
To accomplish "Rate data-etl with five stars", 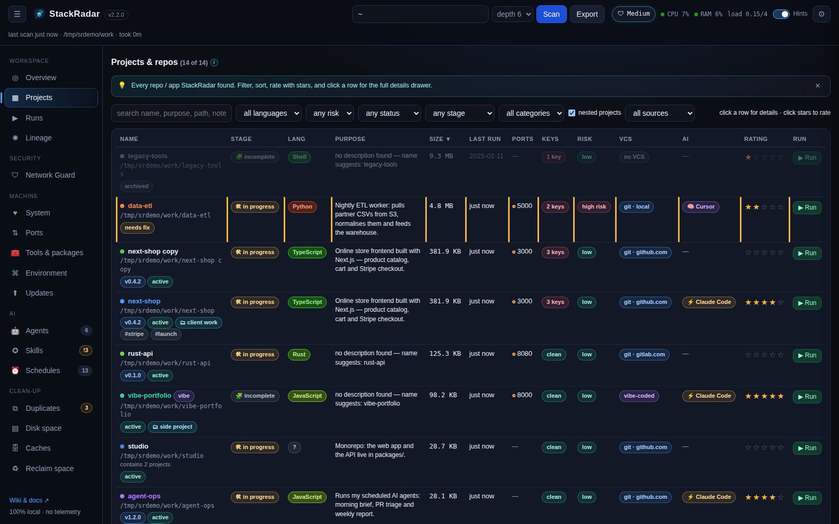I will point(781,207).
